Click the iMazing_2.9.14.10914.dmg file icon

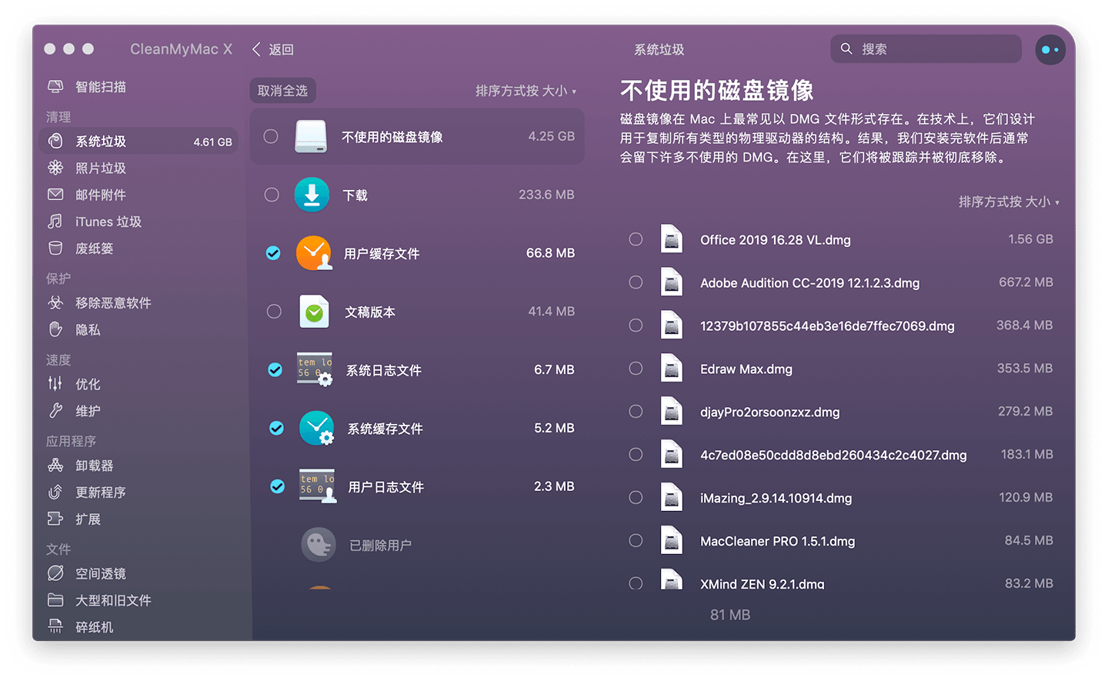pyautogui.click(x=672, y=498)
